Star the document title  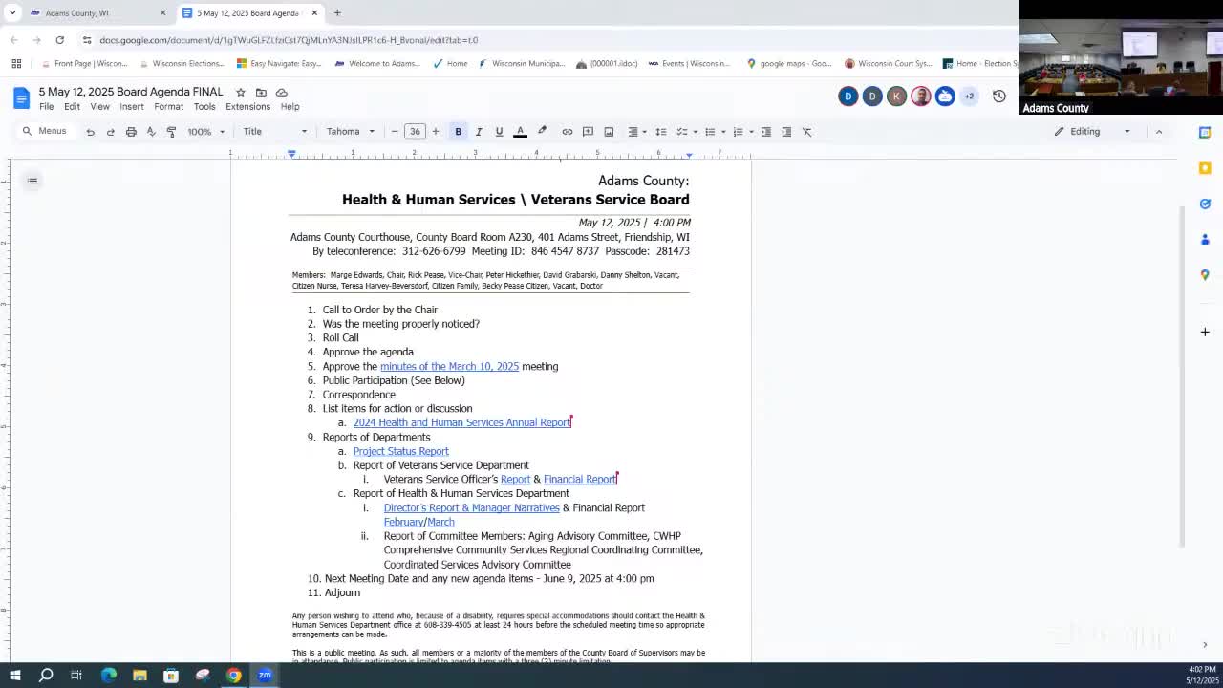tap(241, 93)
